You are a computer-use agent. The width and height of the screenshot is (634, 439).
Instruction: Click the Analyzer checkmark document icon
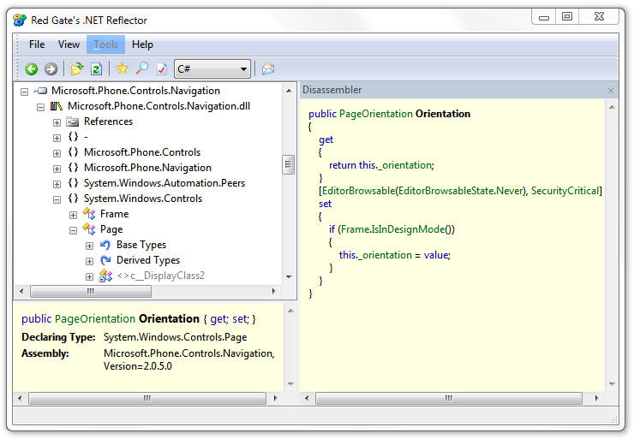[x=162, y=68]
